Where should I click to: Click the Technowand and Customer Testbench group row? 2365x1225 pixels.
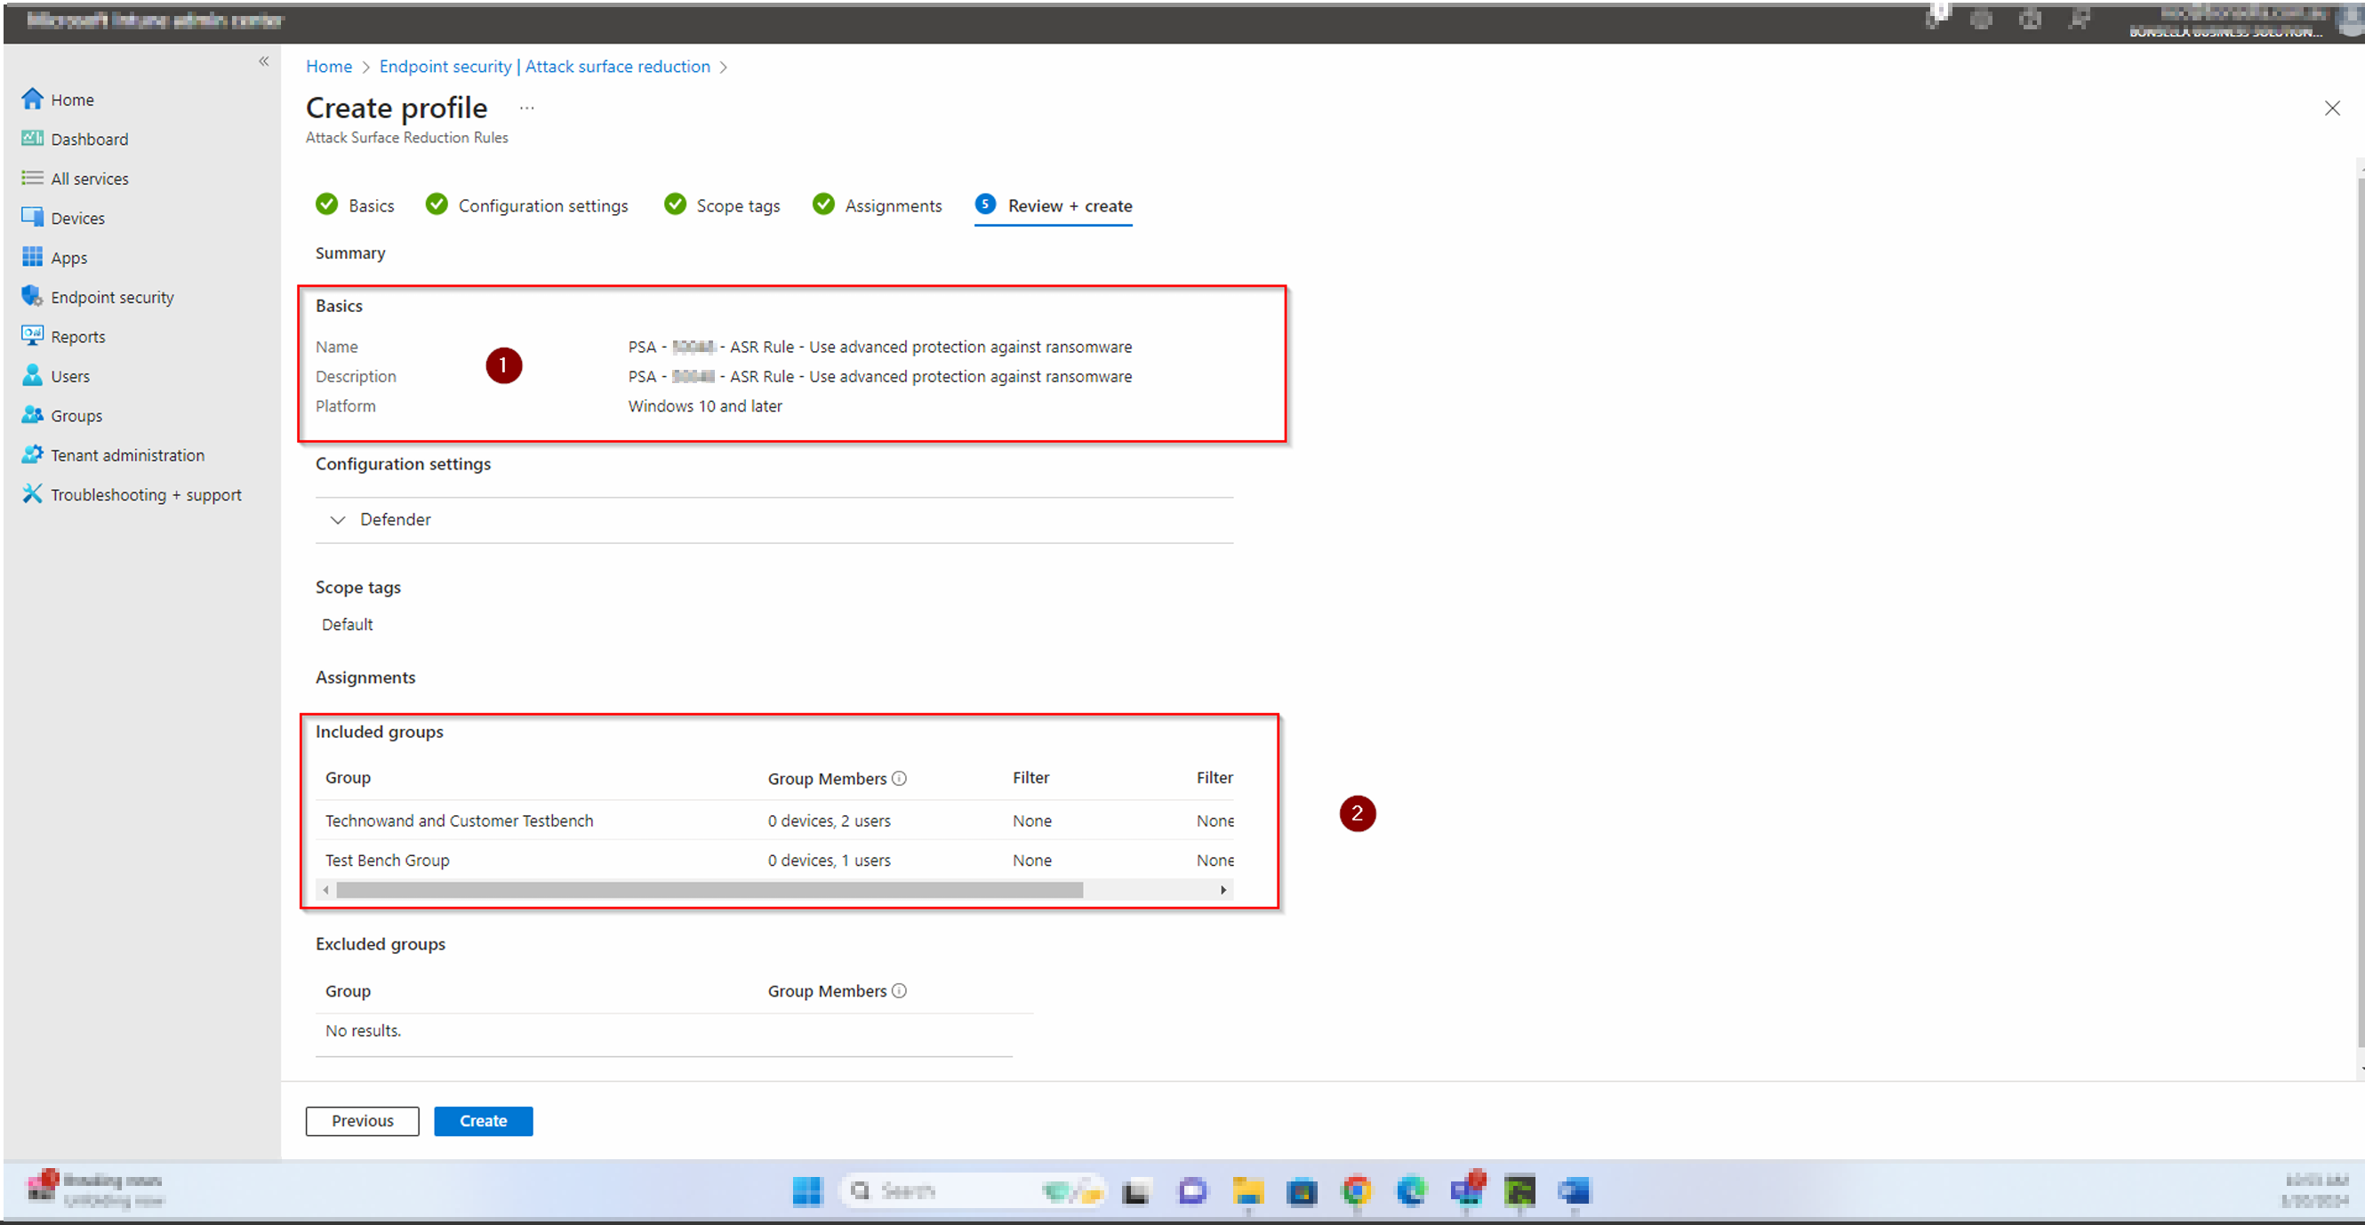pyautogui.click(x=774, y=820)
